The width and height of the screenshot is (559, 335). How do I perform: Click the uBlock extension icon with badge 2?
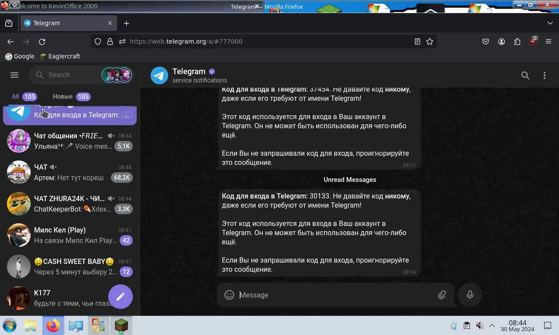click(x=533, y=41)
